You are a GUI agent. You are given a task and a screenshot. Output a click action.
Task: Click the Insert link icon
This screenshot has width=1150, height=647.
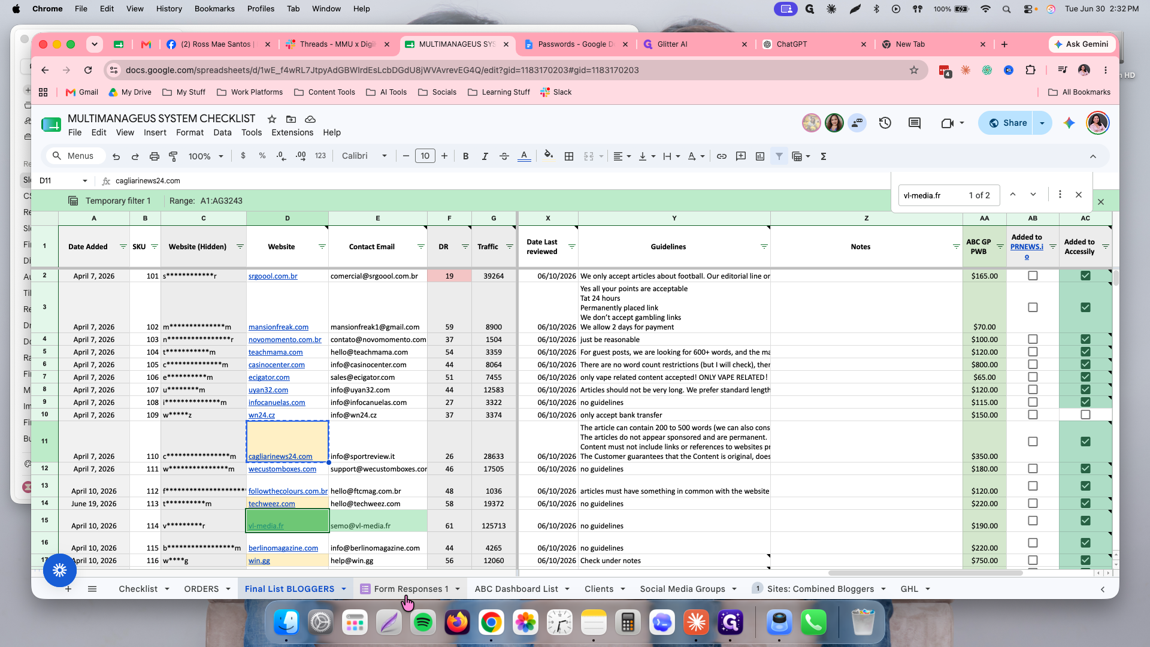722,156
